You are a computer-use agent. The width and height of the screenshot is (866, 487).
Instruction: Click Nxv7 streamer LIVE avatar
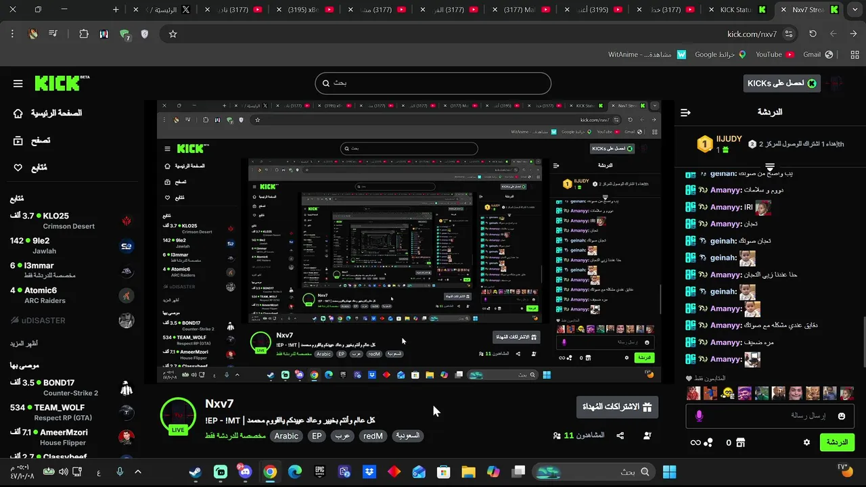click(x=178, y=416)
